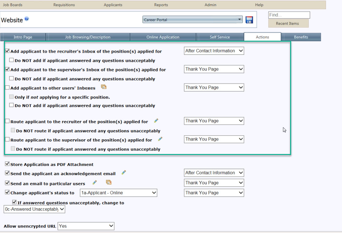Click pencil icon for route to recruiter
342x233 pixels.
pos(156,121)
